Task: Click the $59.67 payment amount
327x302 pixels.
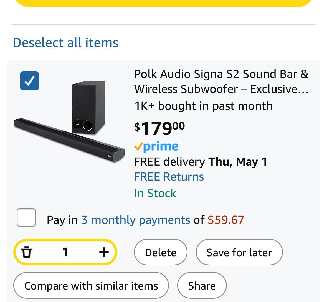Action: [226, 220]
